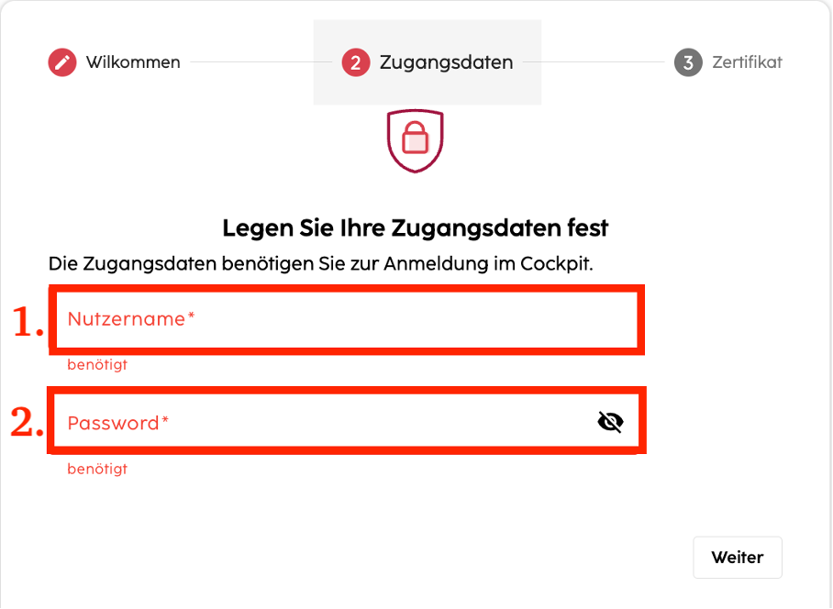Click the asterisk next to Password label
This screenshot has width=833, height=609.
tap(165, 420)
